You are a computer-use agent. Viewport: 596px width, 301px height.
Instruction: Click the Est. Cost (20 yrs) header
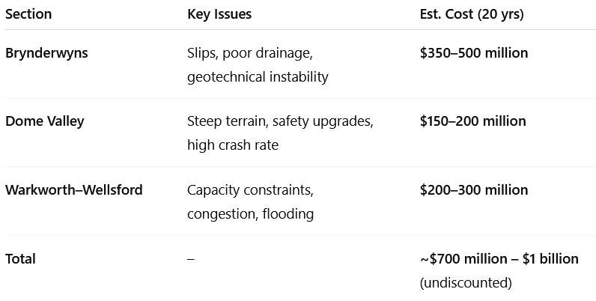(x=472, y=14)
